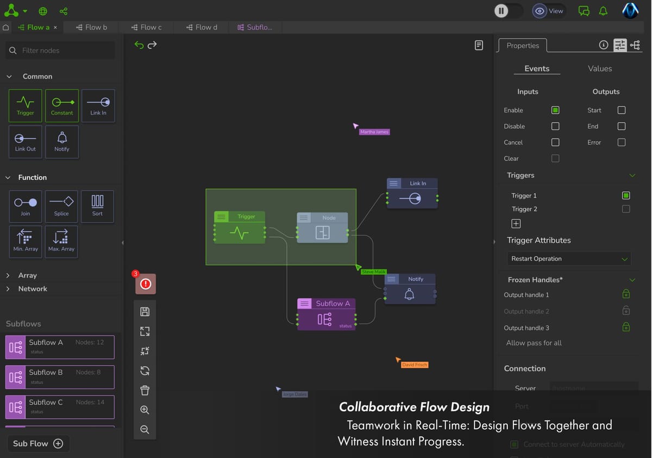Select the Events tab

coord(537,68)
